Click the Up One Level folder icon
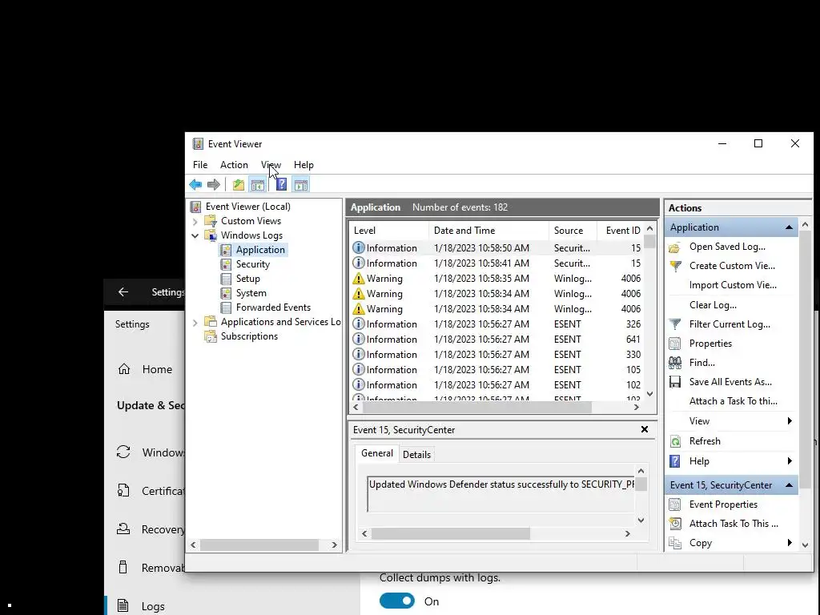Viewport: 820px width, 615px height. point(239,185)
